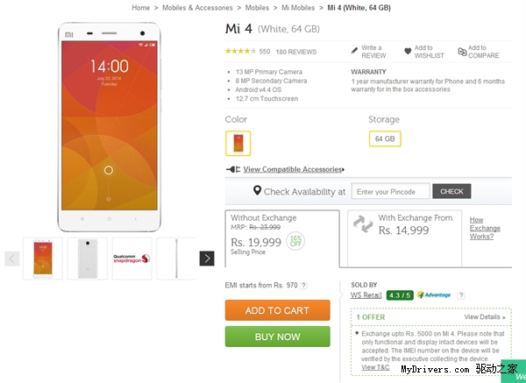
Task: Open the Qualcomm Snapdragon thumbnail
Action: [132, 259]
